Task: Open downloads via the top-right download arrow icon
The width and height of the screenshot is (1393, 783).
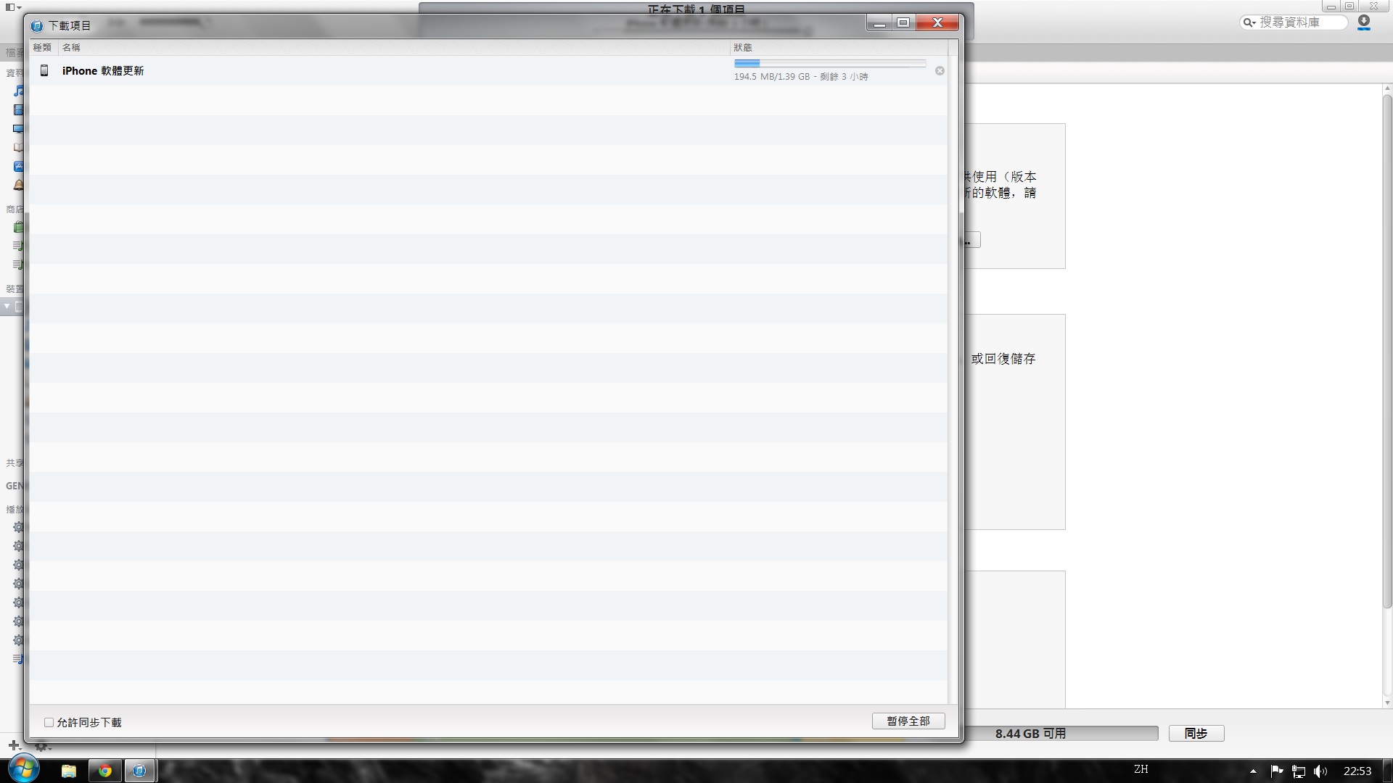Action: pos(1364,22)
